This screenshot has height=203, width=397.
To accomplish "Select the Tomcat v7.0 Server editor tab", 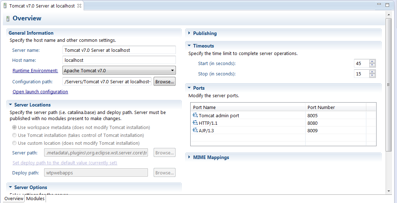I will pyautogui.click(x=42, y=6).
